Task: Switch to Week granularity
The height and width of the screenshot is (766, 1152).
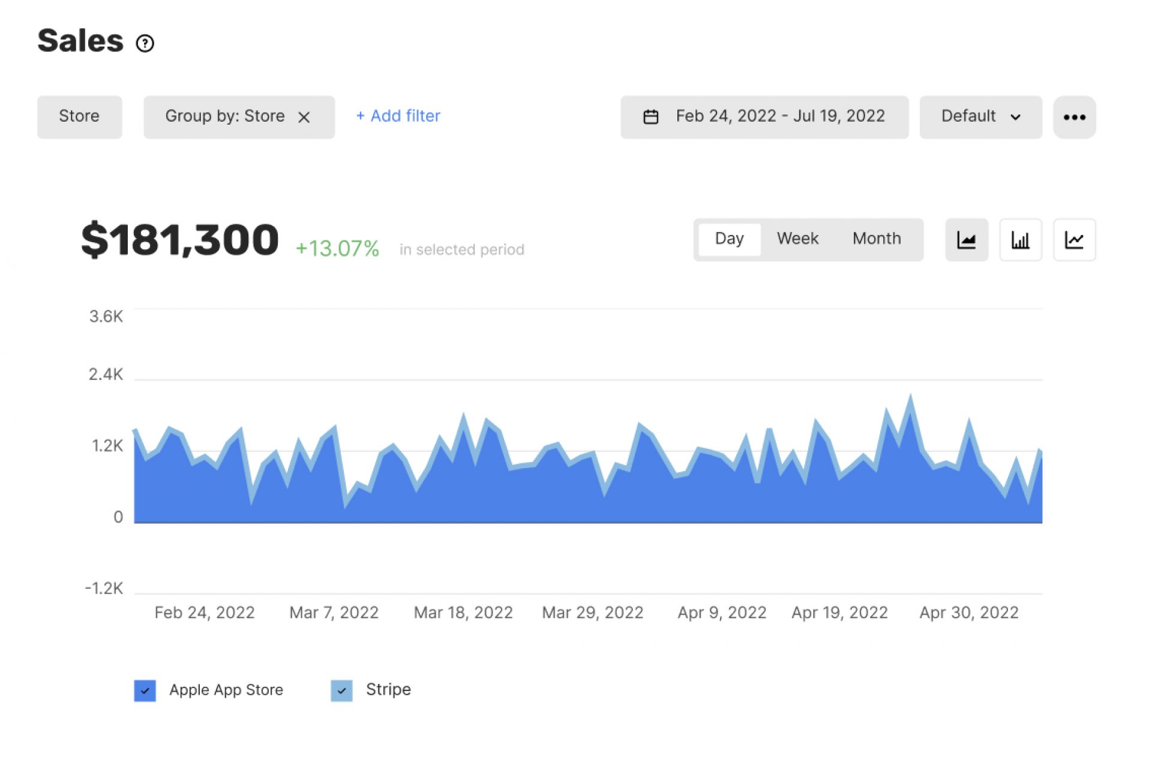Action: (797, 239)
